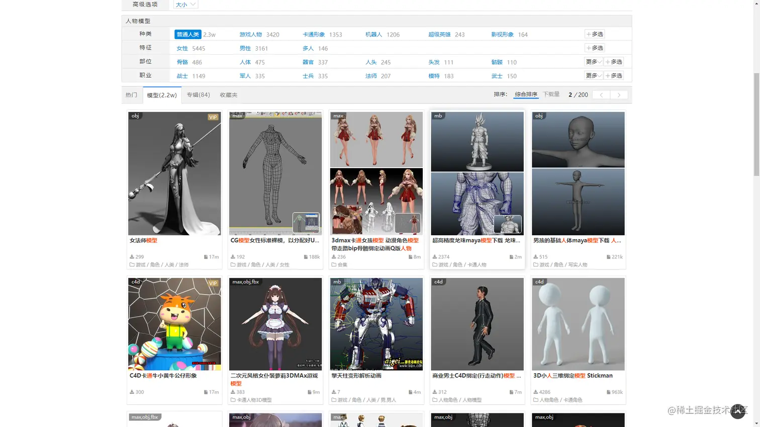Open the 擎天柱变形解析动画 model thumbnail
760x427 pixels.
click(376, 324)
